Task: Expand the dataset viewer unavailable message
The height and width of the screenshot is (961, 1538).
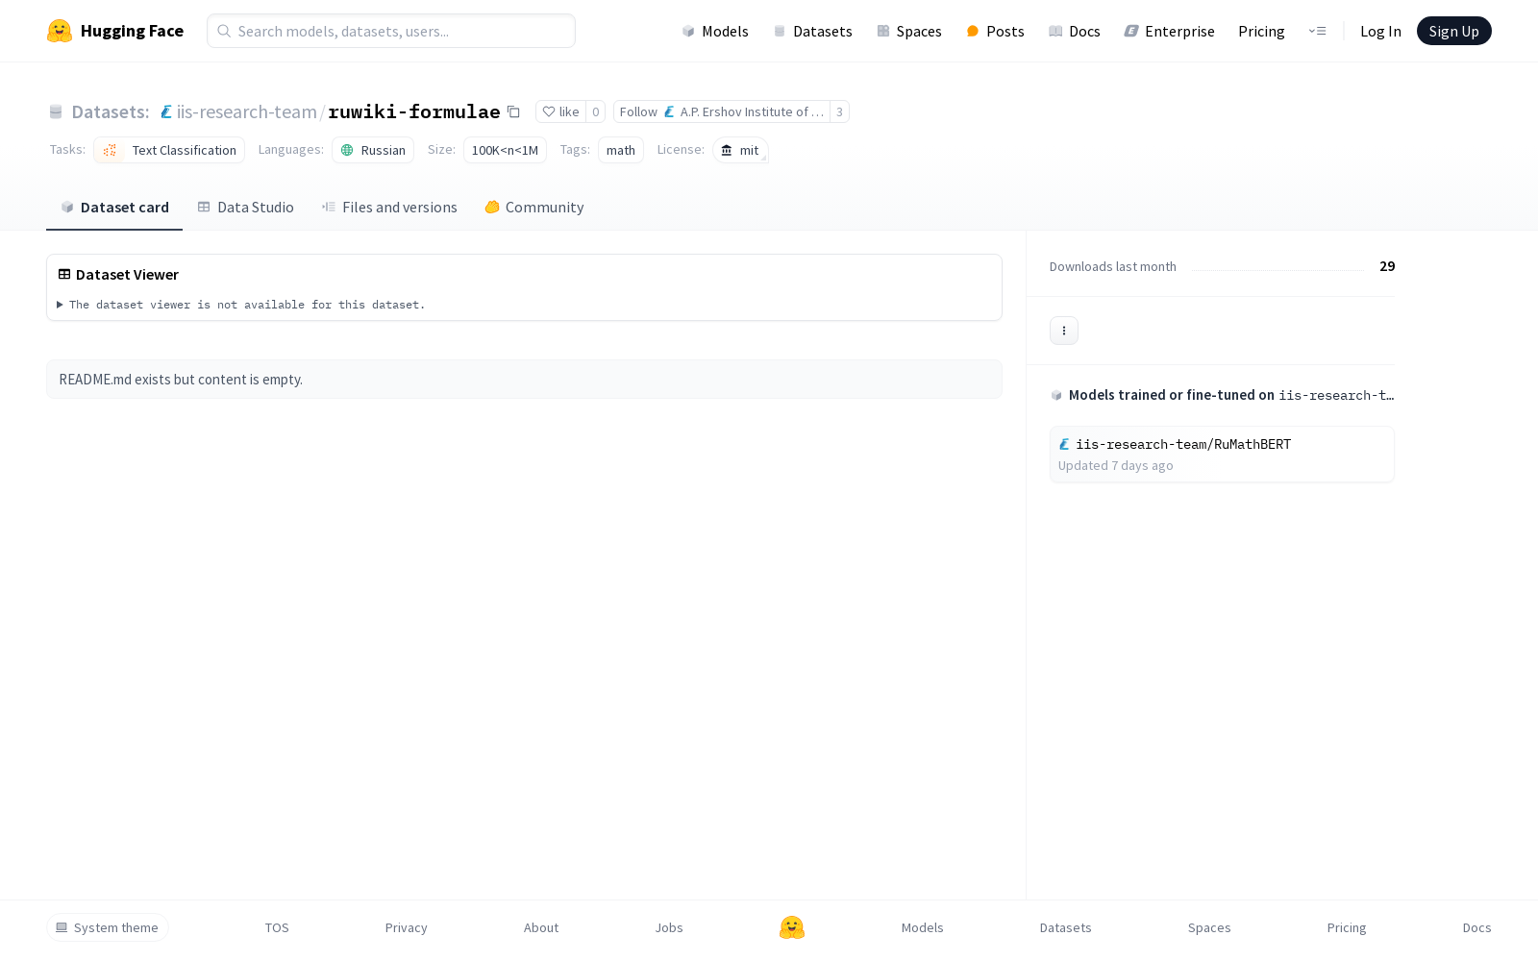Action: [240, 305]
